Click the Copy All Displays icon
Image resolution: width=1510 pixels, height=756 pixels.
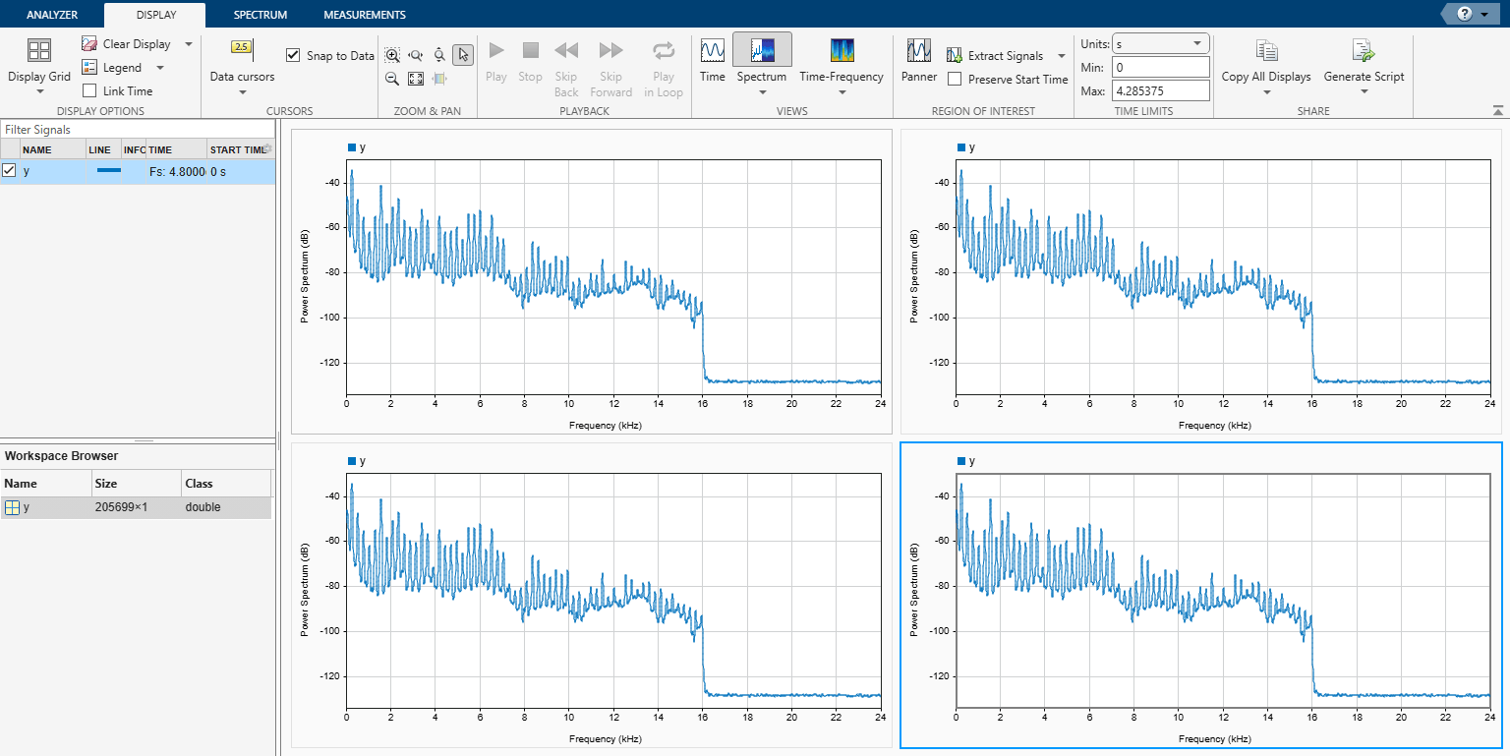click(1266, 51)
